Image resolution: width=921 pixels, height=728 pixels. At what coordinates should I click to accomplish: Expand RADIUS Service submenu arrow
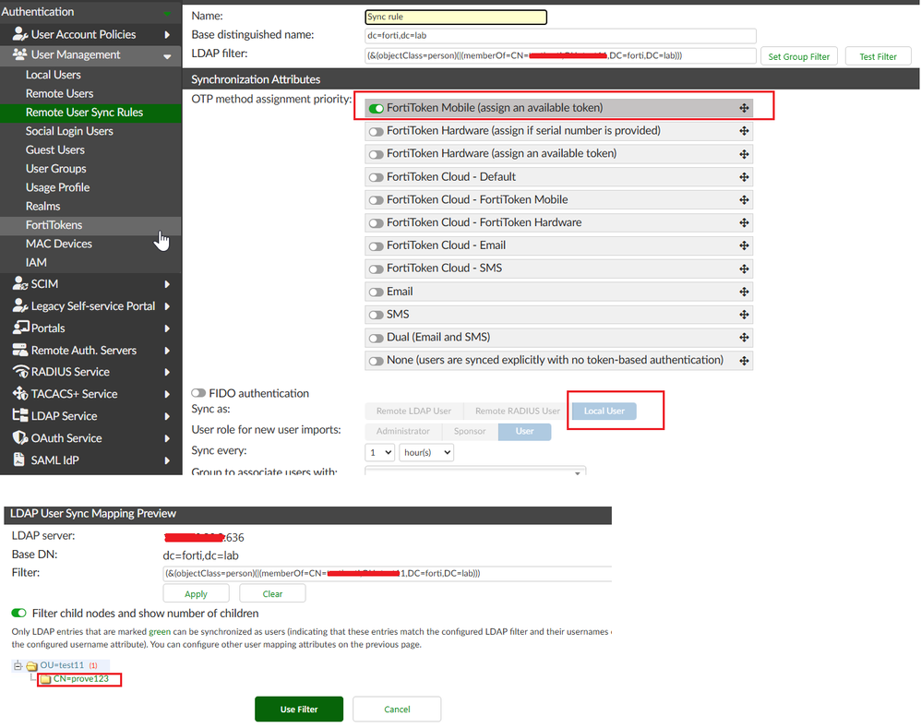(167, 372)
